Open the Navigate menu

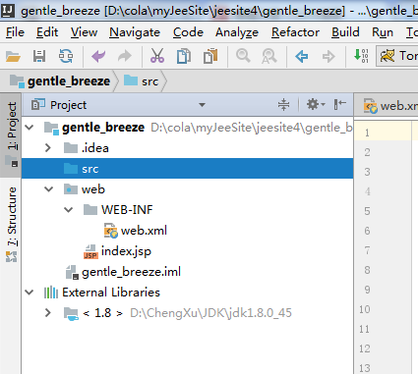click(x=135, y=32)
